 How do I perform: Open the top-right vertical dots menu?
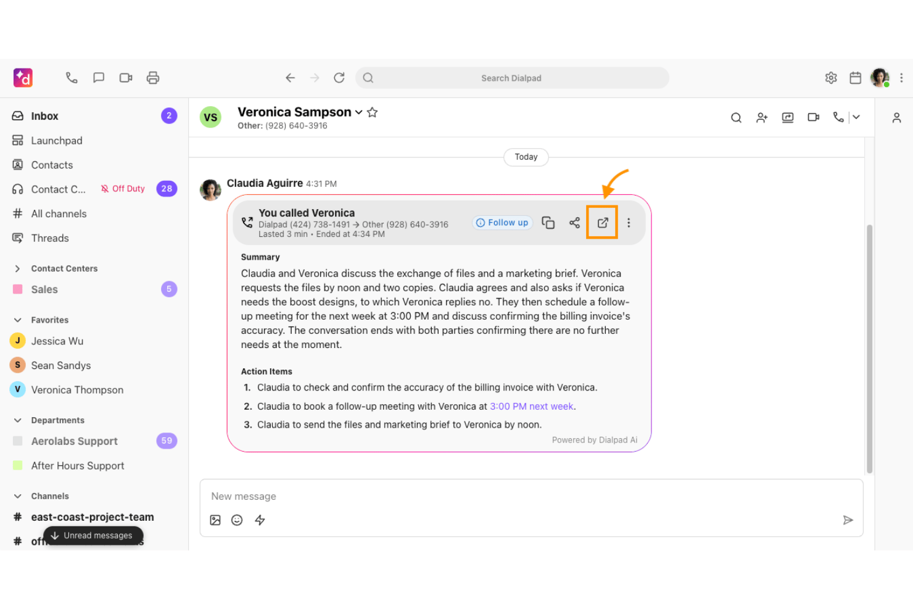pos(901,78)
